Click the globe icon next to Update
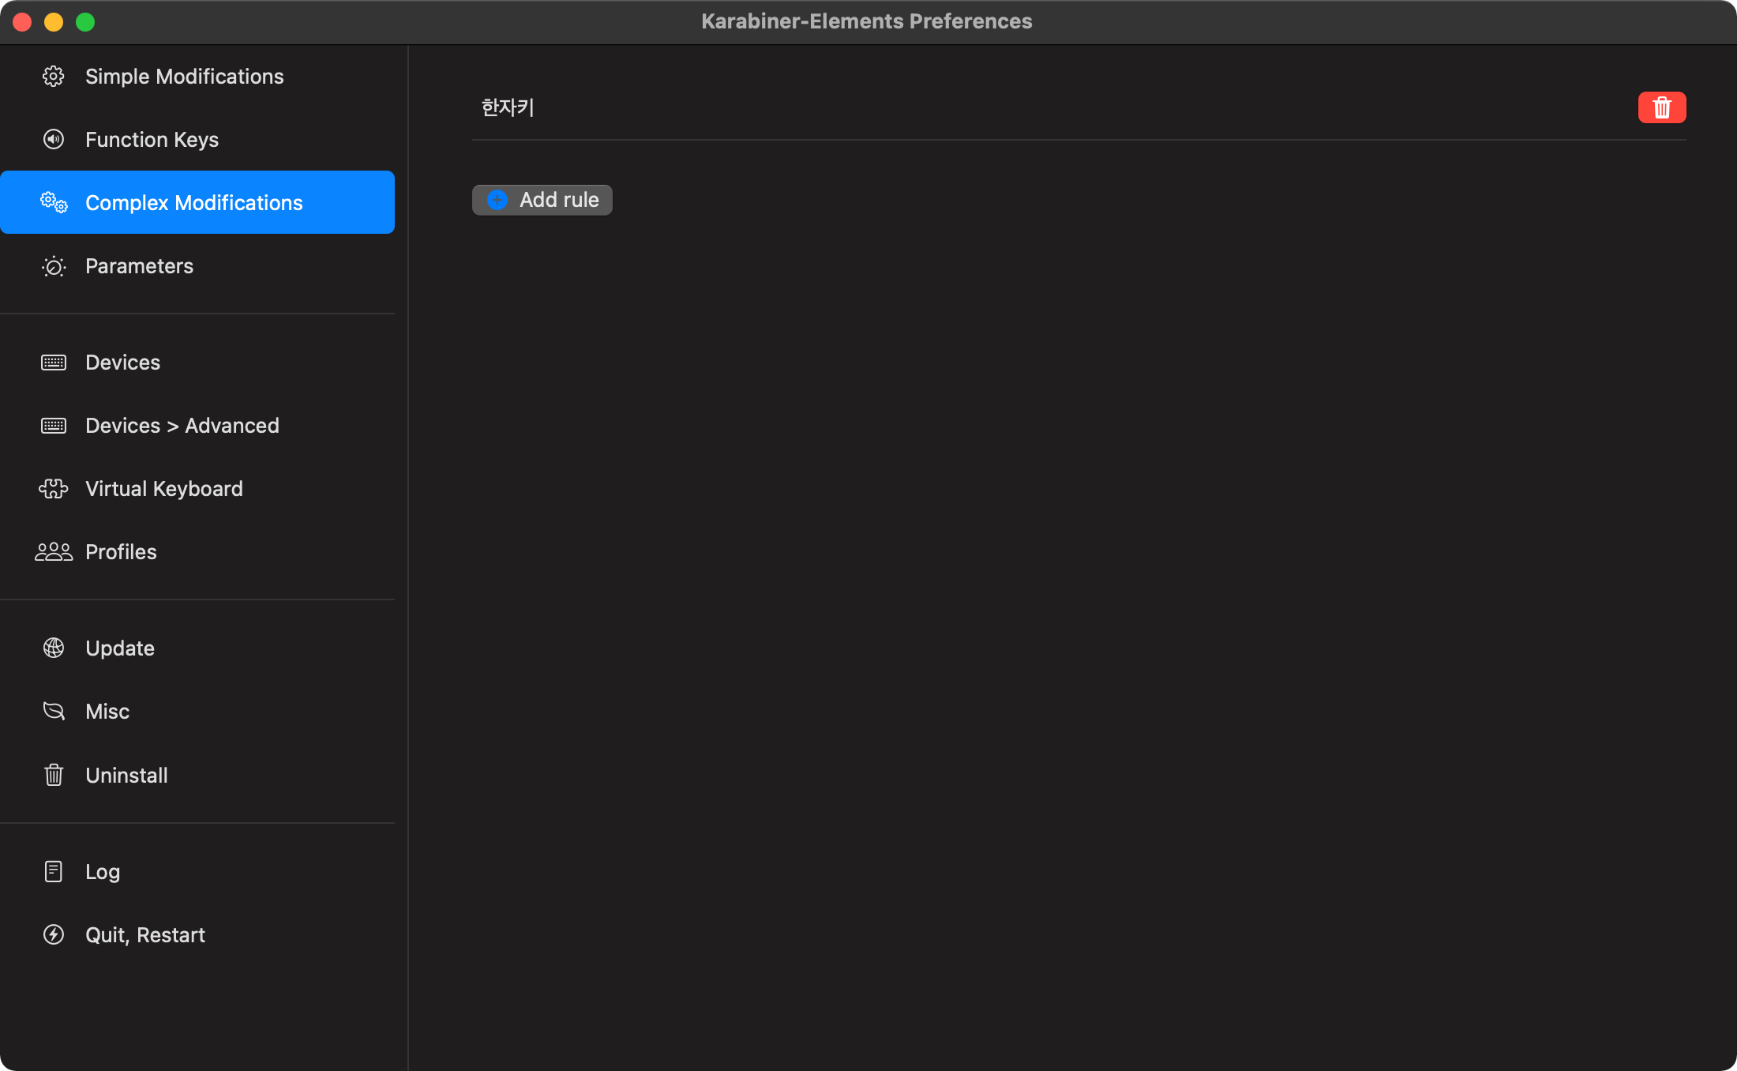1737x1071 pixels. click(54, 648)
